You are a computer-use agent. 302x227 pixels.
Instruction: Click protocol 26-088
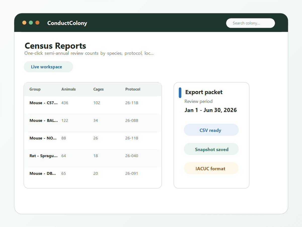tap(132, 121)
